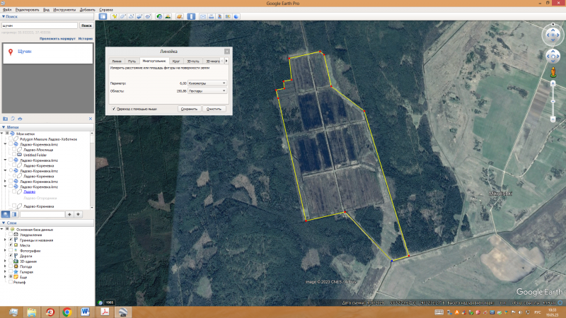Viewport: 566px width, 318px height.
Task: Toggle the 'Переход с помощью мыши' checkbox
Action: click(114, 109)
